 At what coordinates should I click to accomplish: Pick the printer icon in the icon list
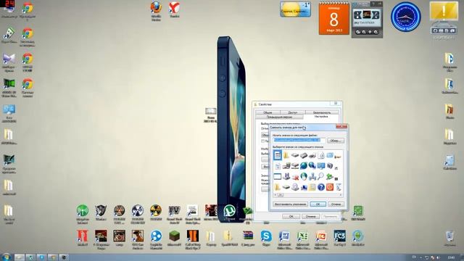tap(312, 155)
